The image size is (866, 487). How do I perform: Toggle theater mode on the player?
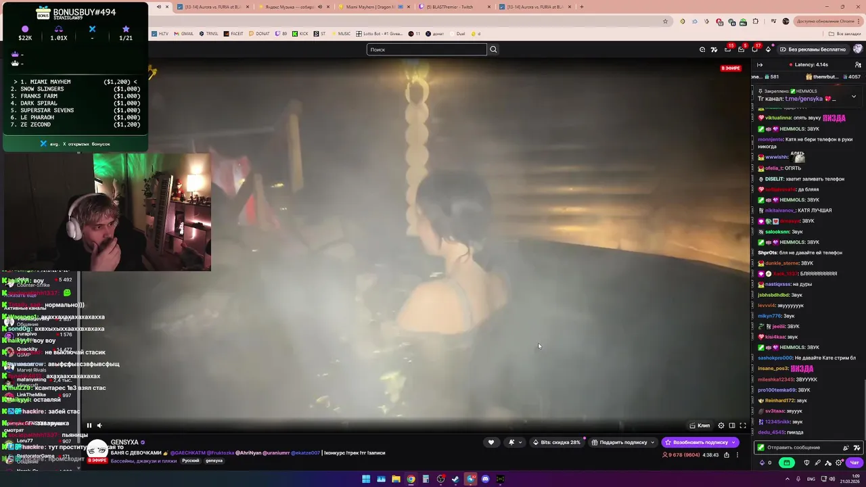pyautogui.click(x=732, y=425)
